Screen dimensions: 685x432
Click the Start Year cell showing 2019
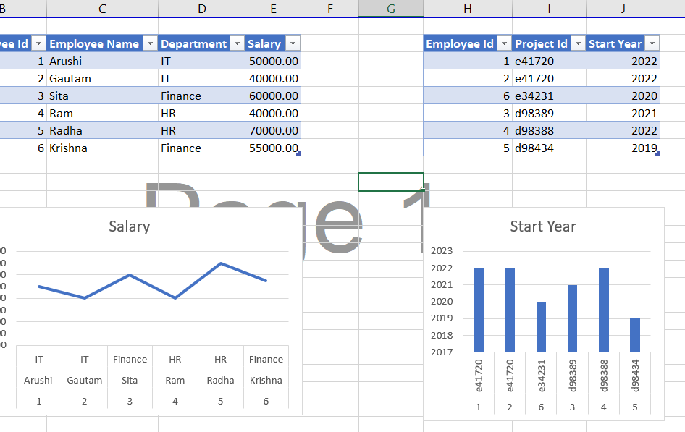tap(622, 148)
